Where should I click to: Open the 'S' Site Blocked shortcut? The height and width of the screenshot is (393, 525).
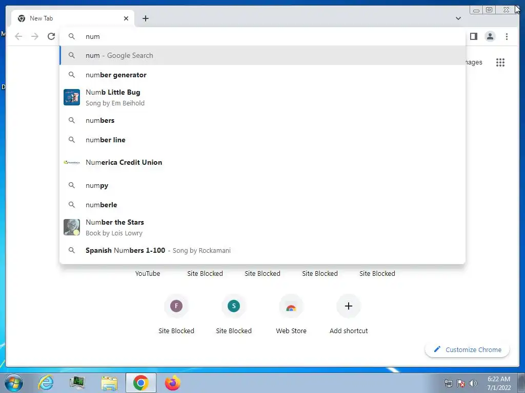[234, 306]
